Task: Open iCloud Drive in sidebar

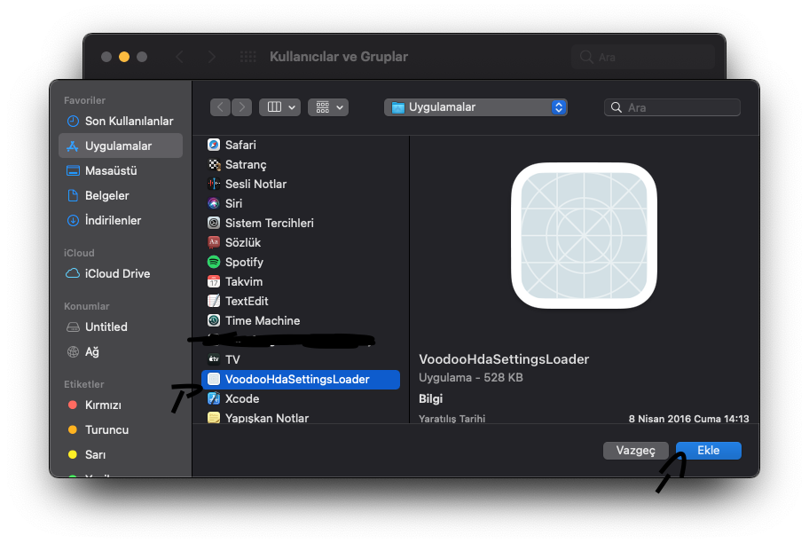Action: pyautogui.click(x=117, y=273)
